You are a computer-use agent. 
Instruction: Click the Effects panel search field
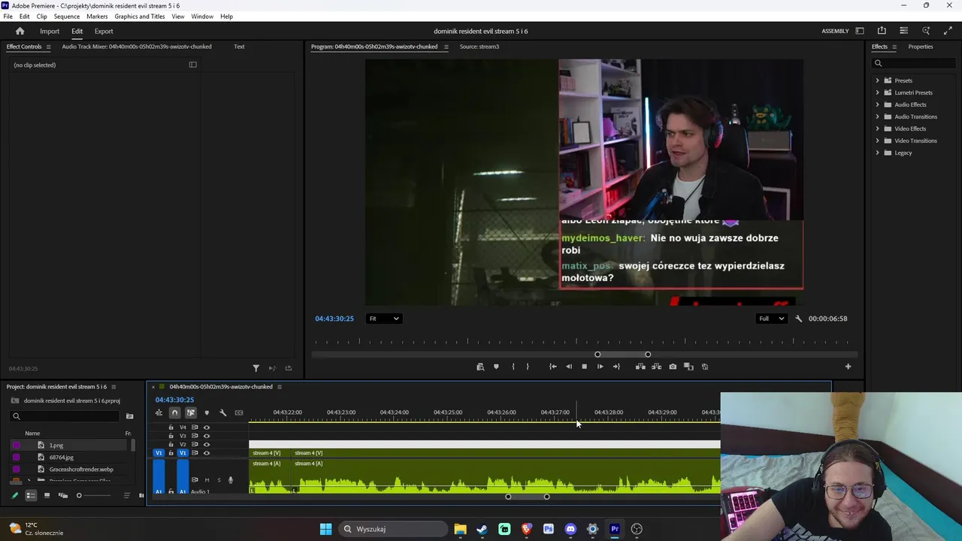pyautogui.click(x=913, y=63)
